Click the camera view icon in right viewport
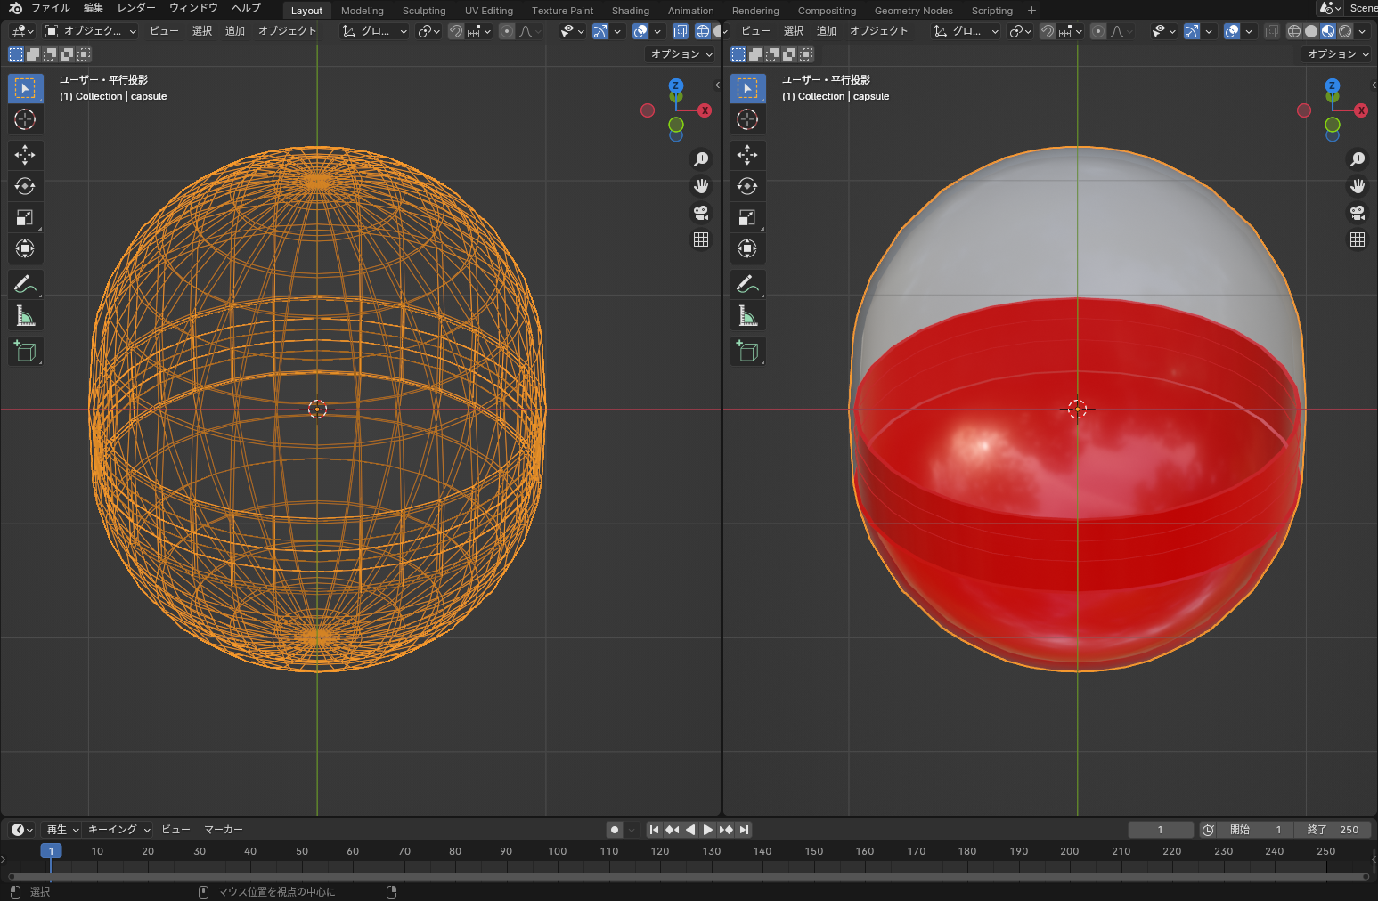 pos(1357,213)
